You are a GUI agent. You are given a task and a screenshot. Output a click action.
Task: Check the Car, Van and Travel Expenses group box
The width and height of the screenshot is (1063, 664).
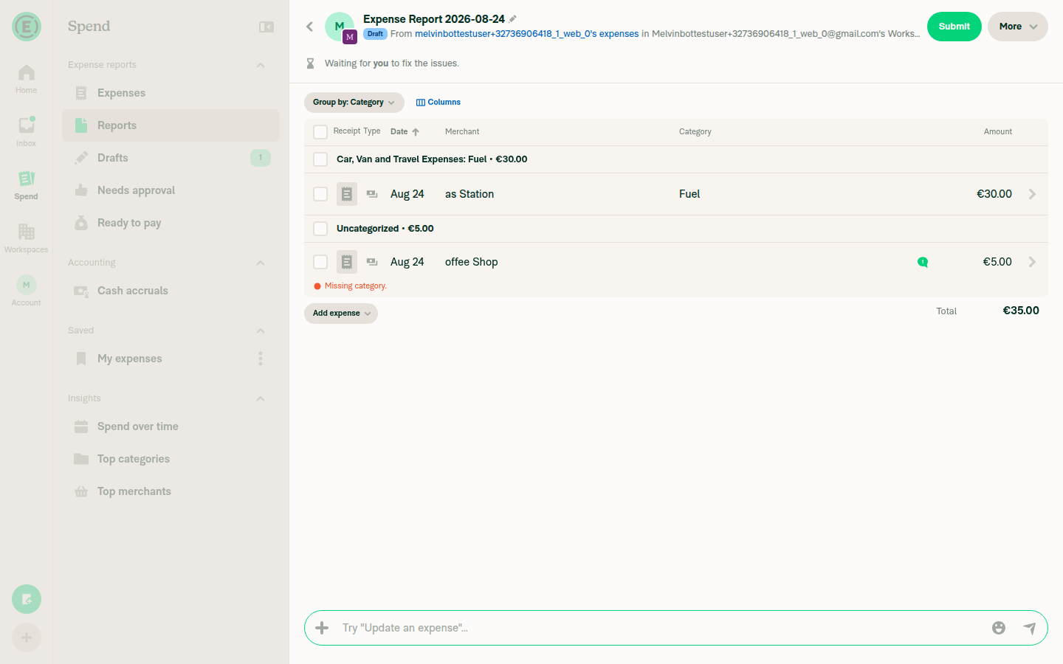[320, 159]
